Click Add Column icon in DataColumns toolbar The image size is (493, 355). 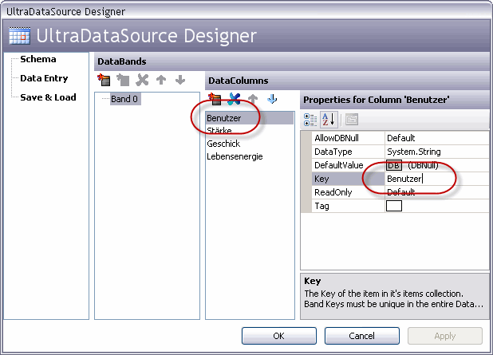(x=215, y=99)
